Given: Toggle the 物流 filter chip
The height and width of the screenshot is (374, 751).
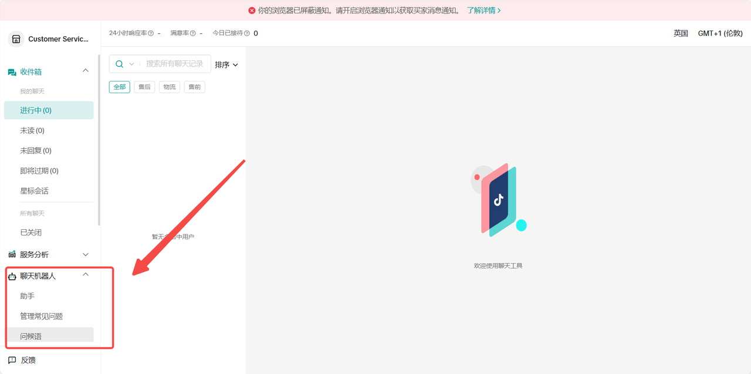Looking at the screenshot, I should click(x=169, y=86).
